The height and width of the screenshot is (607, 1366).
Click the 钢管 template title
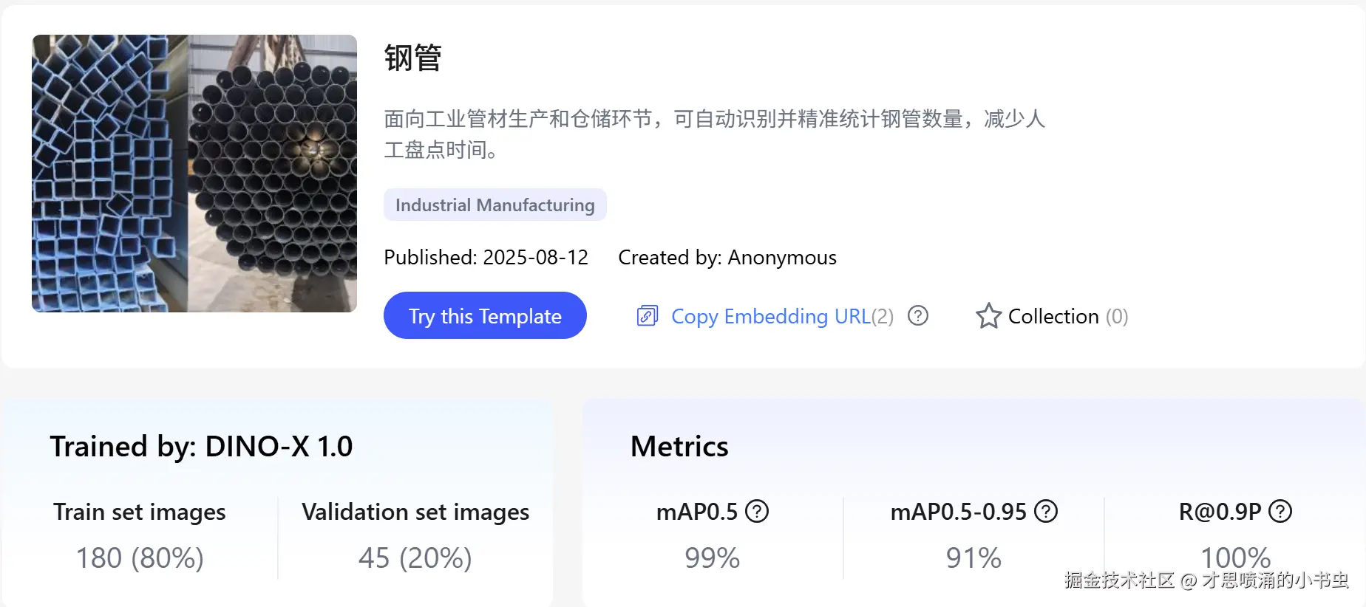[412, 58]
